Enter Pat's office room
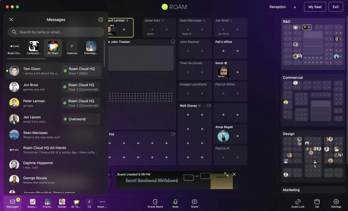 (x=230, y=49)
